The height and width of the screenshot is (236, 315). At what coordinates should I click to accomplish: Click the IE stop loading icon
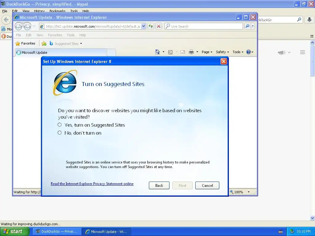159,26
